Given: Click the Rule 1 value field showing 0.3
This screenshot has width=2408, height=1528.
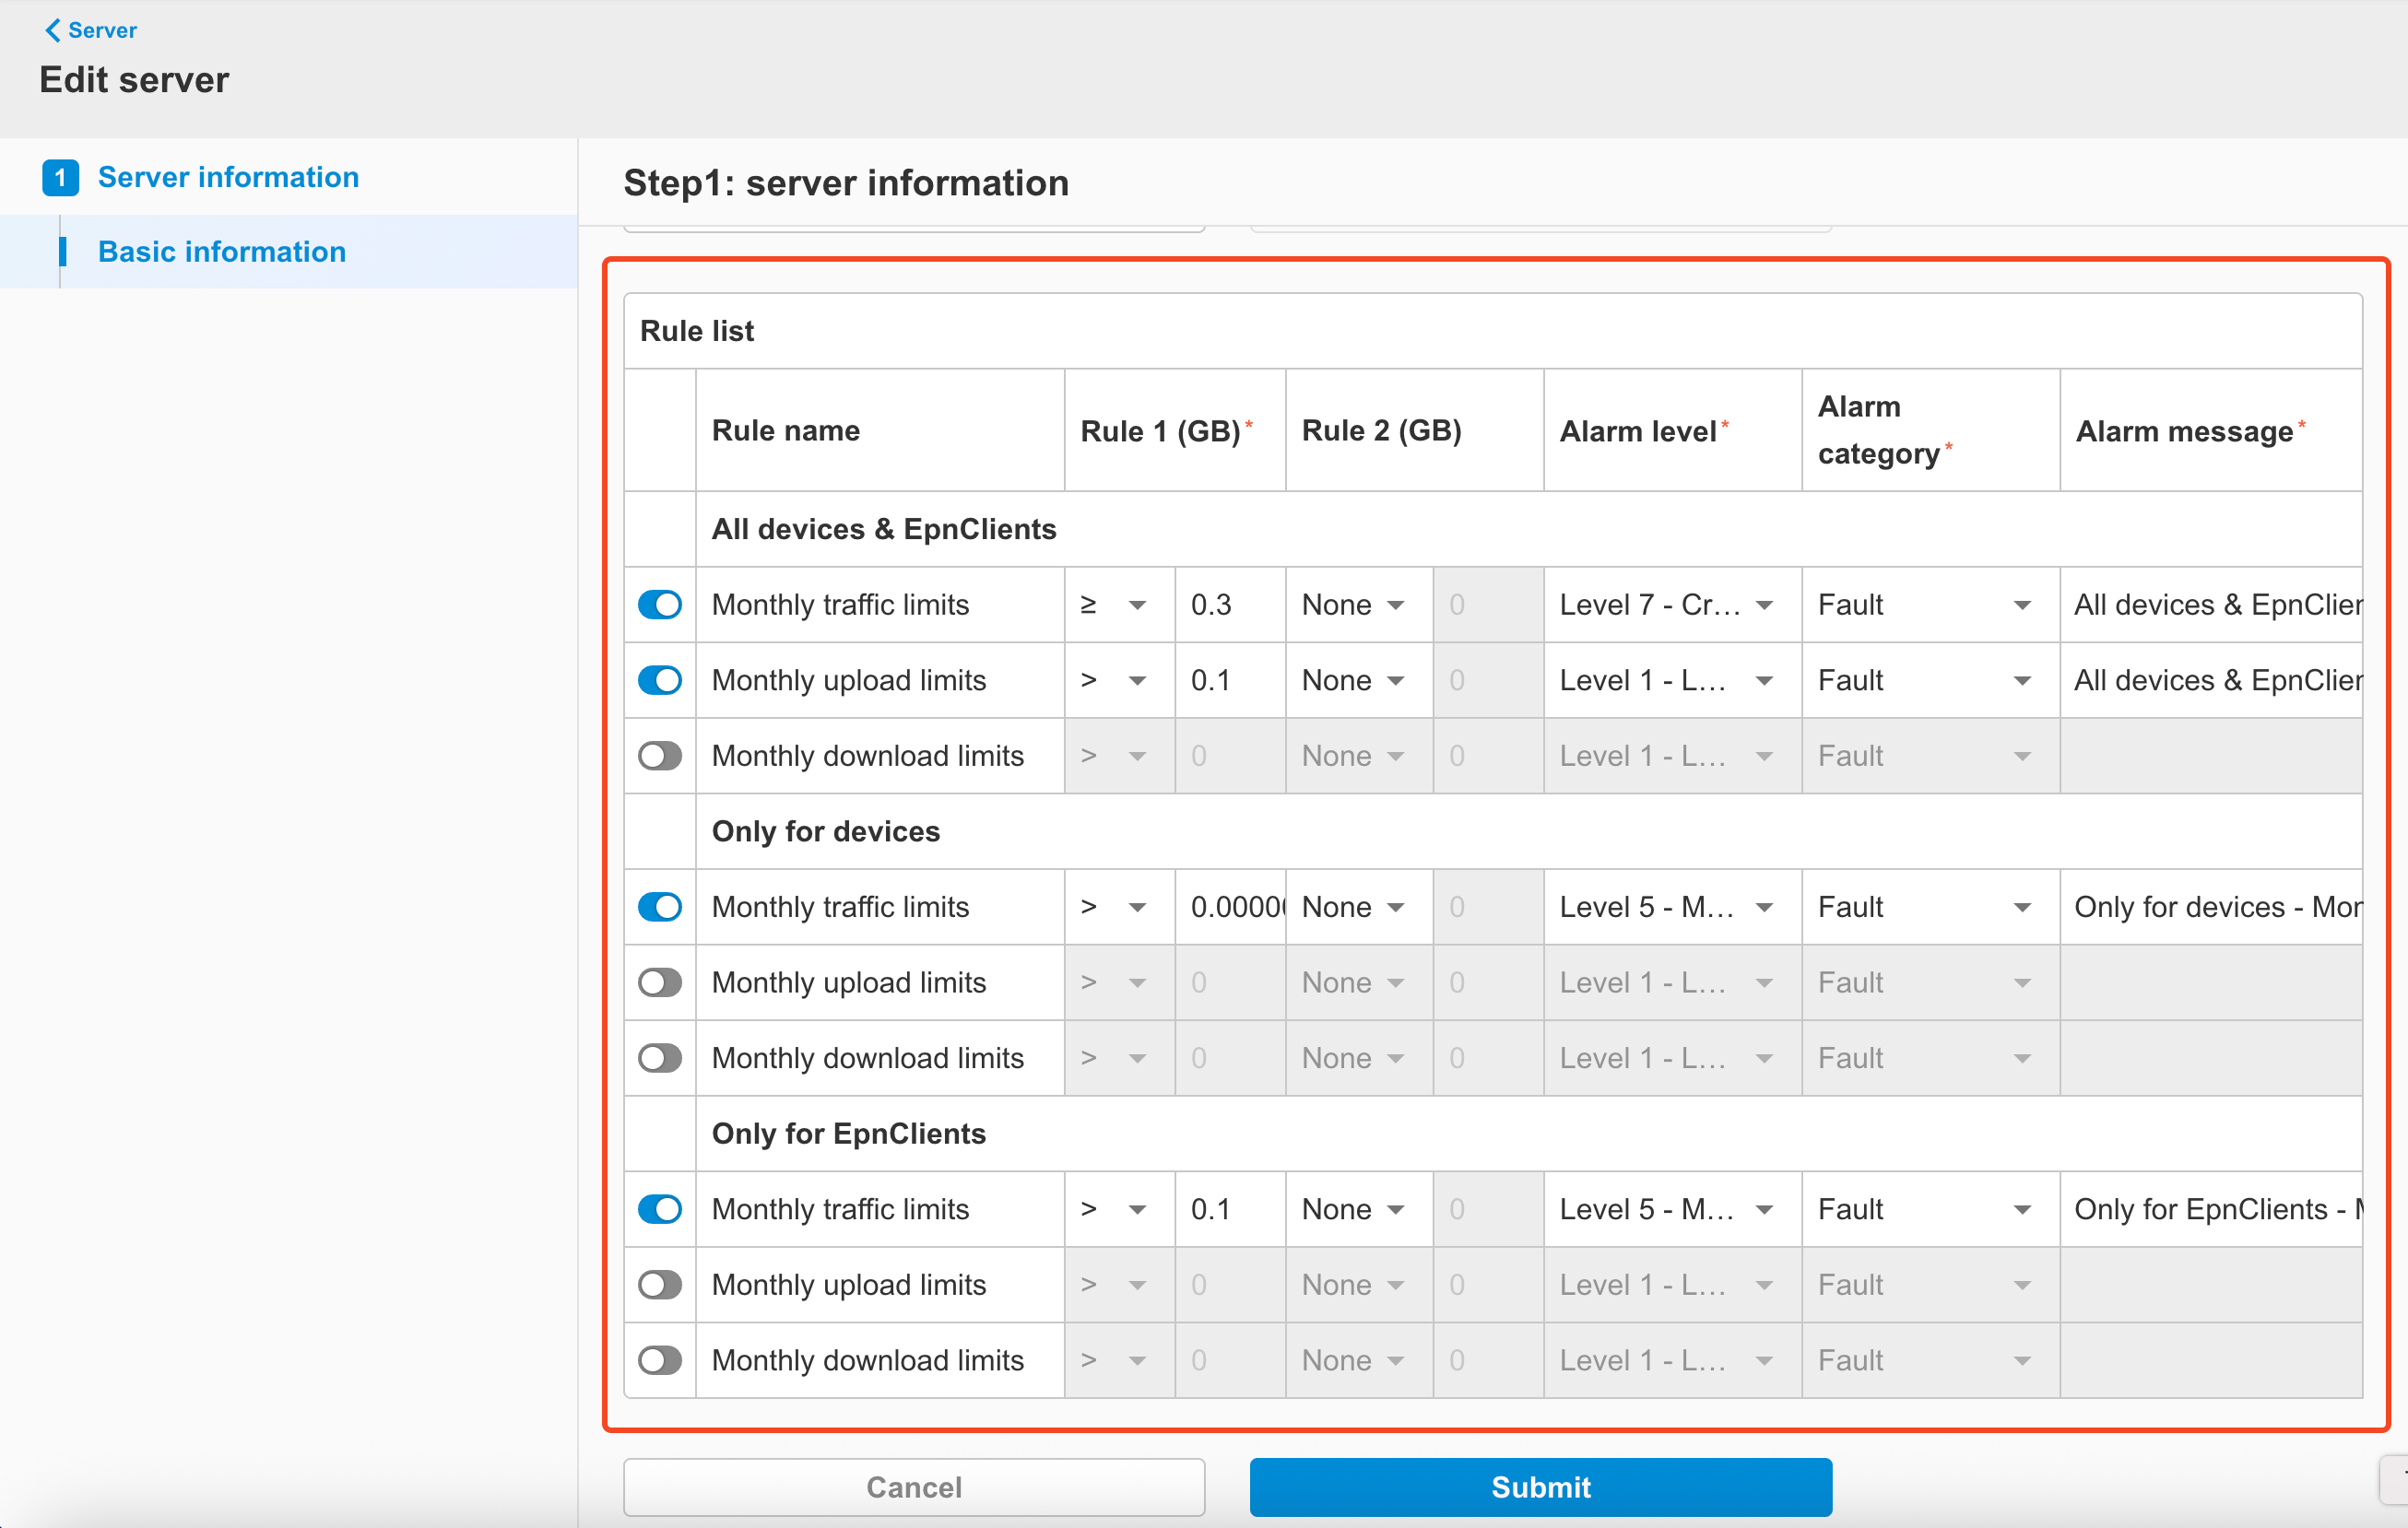Looking at the screenshot, I should [1229, 605].
